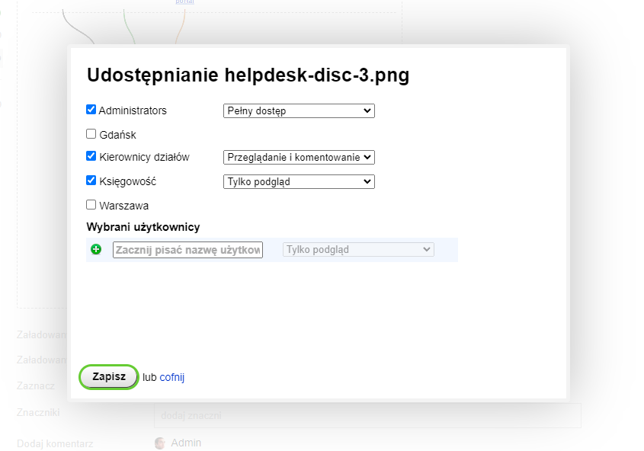Viewport: 644px width, 451px height.
Task: Click the Admin avatar icon
Action: (x=160, y=443)
